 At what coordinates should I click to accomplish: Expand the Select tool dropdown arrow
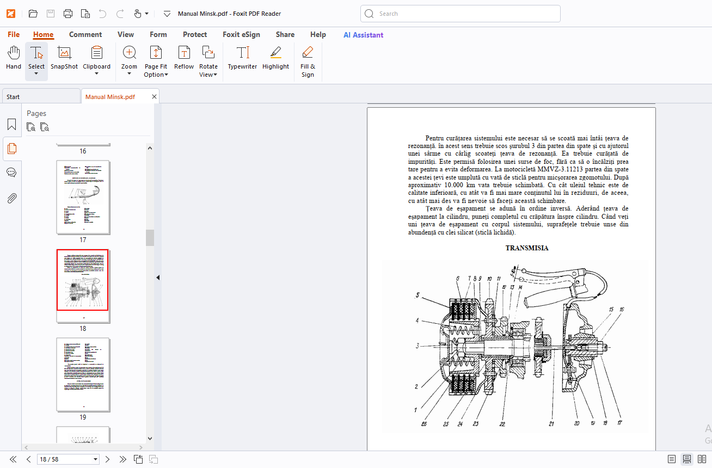tap(36, 73)
